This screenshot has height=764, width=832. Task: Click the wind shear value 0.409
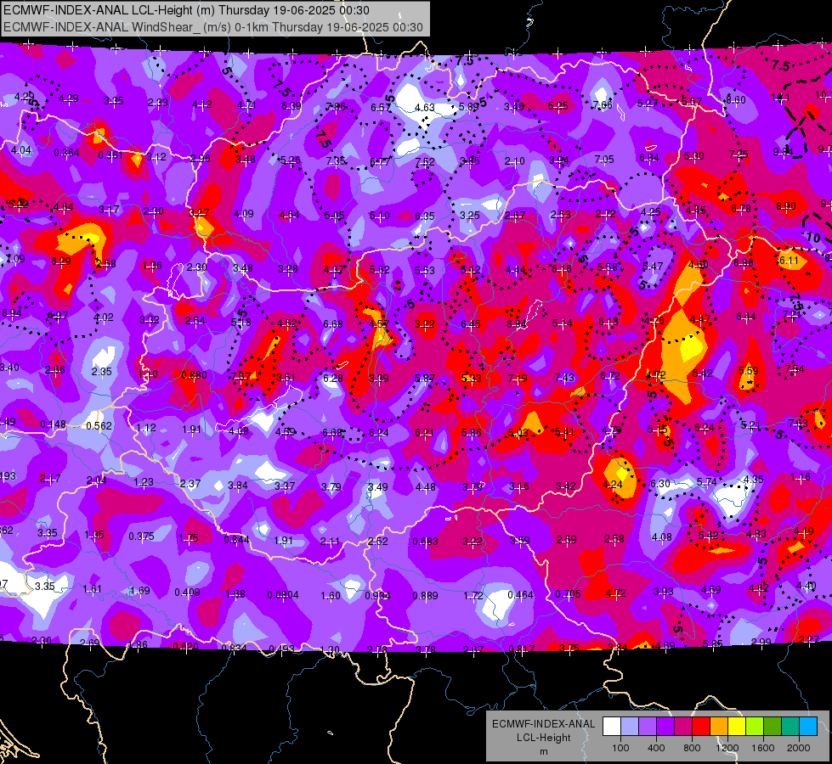coord(187,593)
